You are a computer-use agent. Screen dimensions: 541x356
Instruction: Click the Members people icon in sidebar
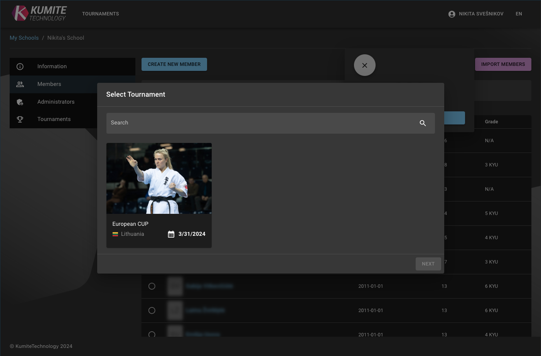[x=20, y=84]
